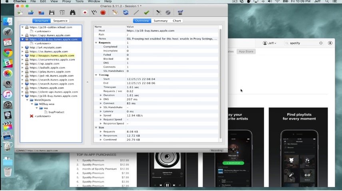Screen dimensions: 342x191
Task: Open Finder from the Dock
Action: 8,22
